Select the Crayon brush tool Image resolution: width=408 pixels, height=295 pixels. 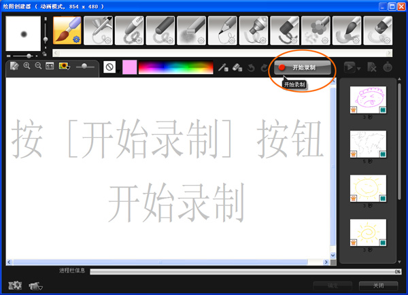(129, 31)
